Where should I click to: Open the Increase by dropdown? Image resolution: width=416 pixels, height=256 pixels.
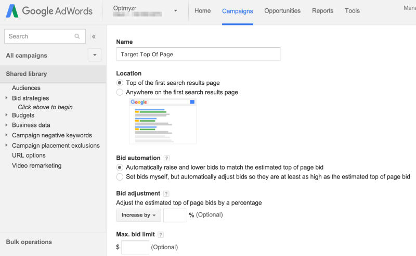[x=138, y=215]
